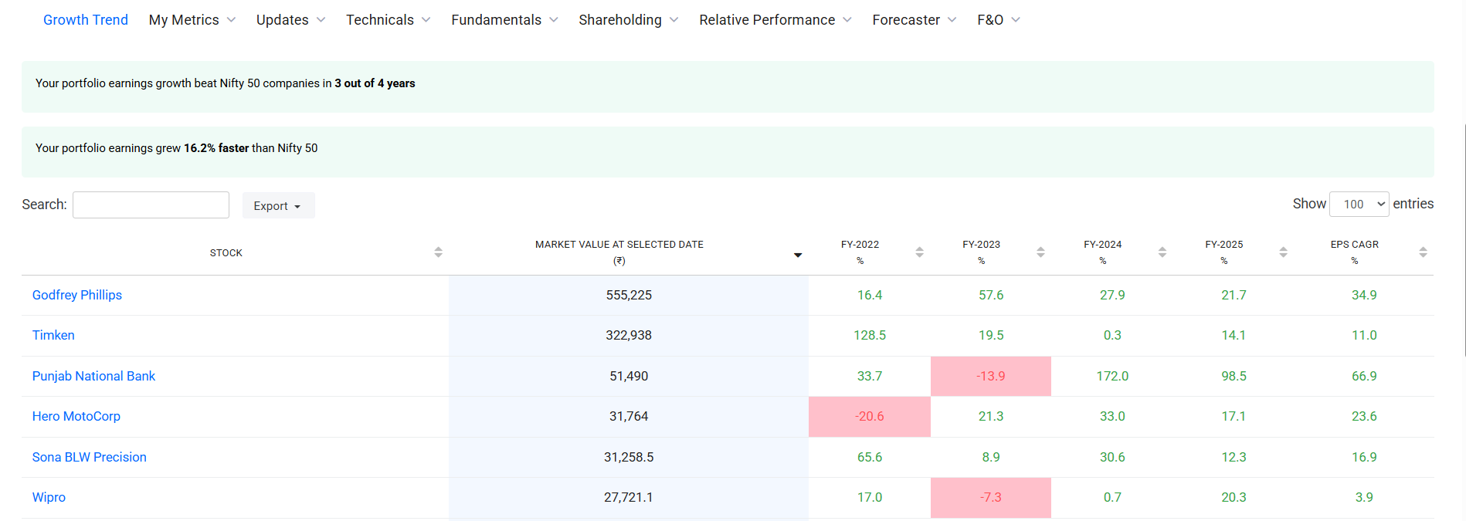The height and width of the screenshot is (521, 1466).
Task: Go to Sona BLW Precision stock page
Action: 90,457
